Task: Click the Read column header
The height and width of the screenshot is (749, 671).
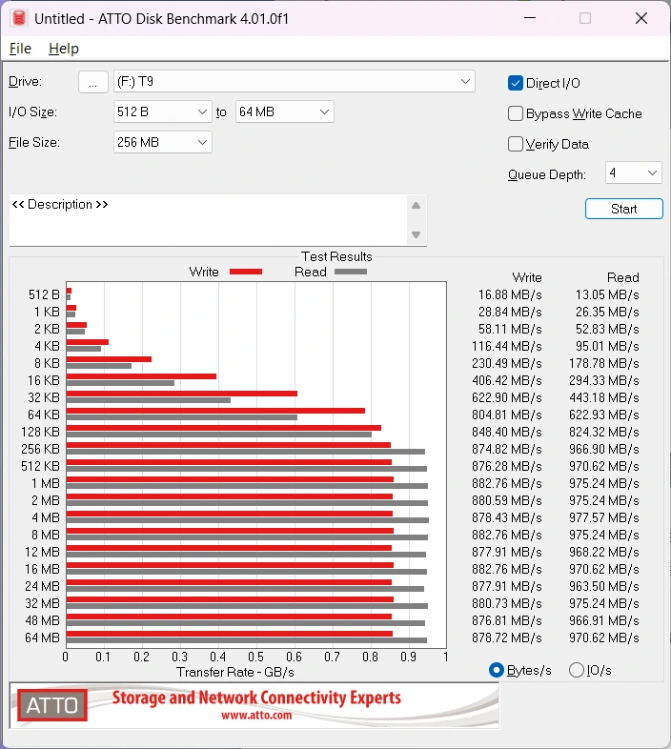Action: click(622, 277)
